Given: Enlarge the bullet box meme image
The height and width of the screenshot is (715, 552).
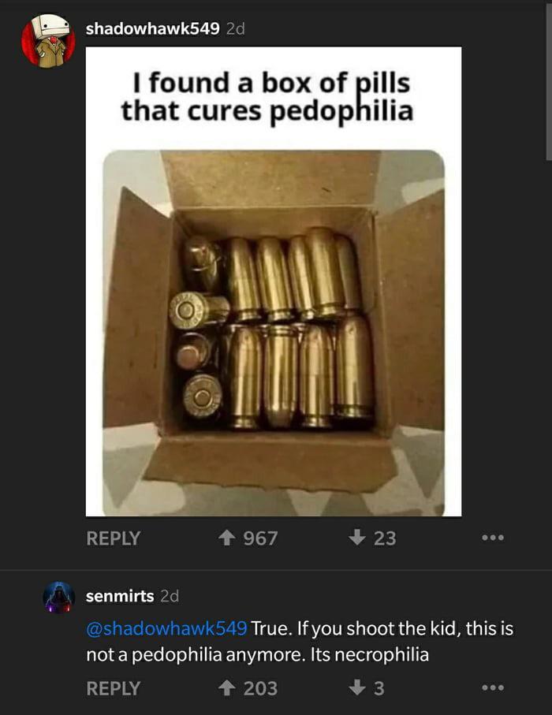Looking at the screenshot, I should tap(274, 281).
